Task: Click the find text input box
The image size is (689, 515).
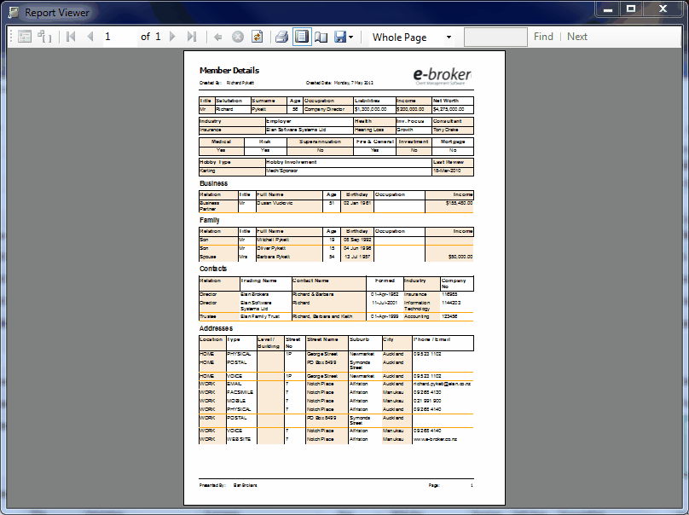Action: tap(495, 37)
